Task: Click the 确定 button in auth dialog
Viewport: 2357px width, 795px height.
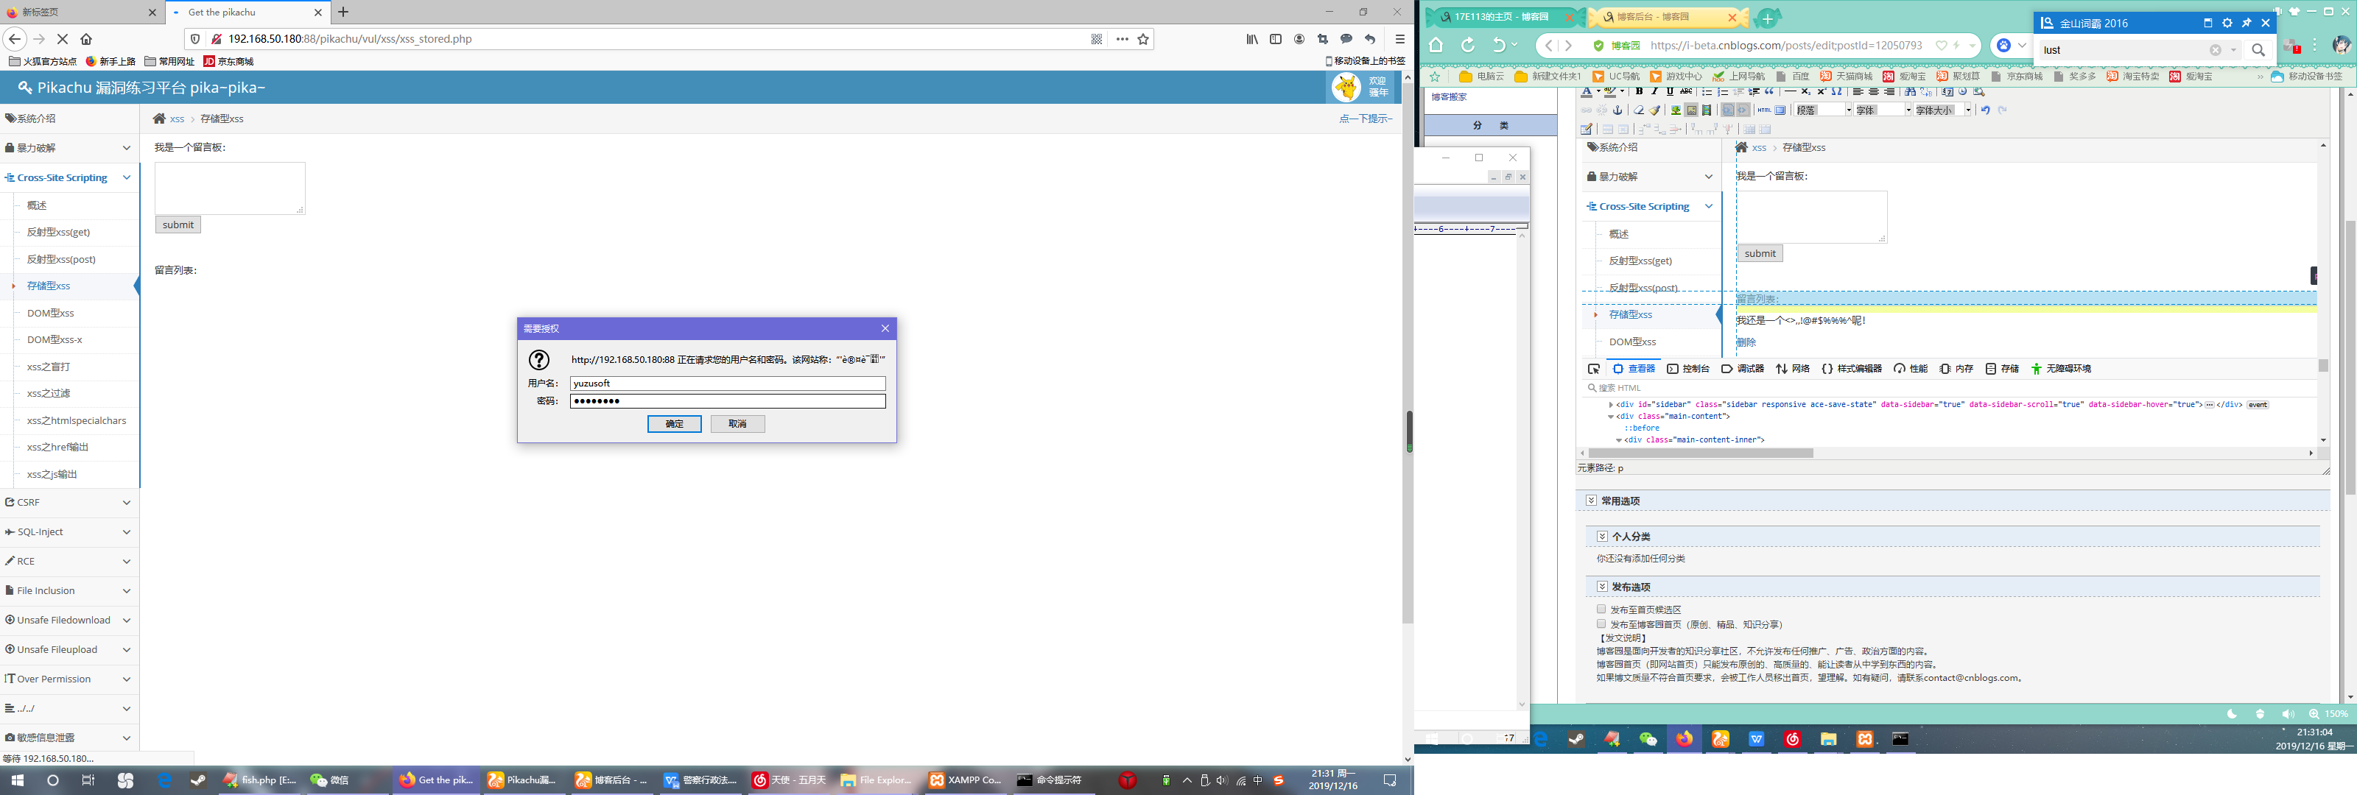Action: point(675,423)
